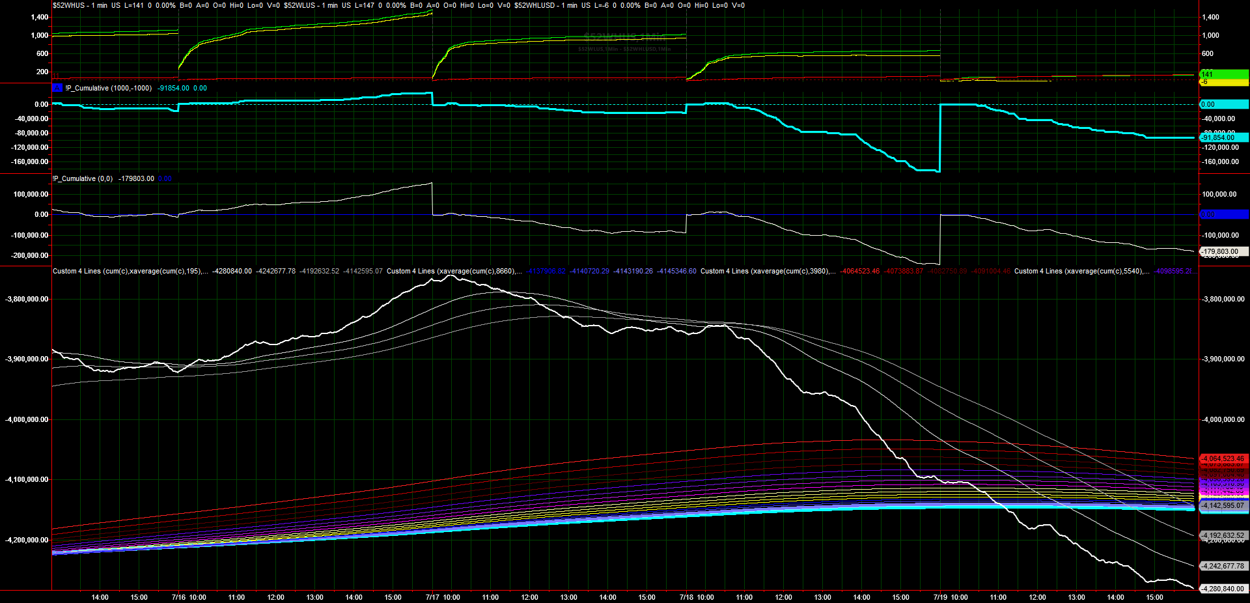The height and width of the screenshot is (603, 1250).
Task: Click the 1,400 label on left axis
Action: (40, 17)
